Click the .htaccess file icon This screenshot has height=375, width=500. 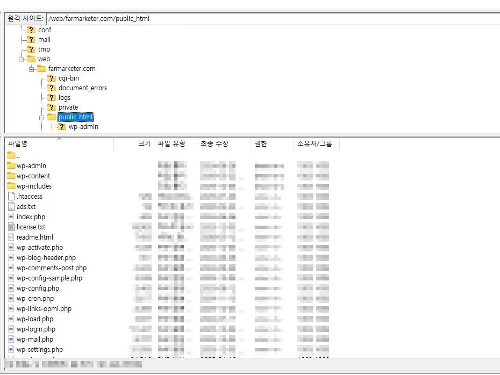click(x=11, y=197)
